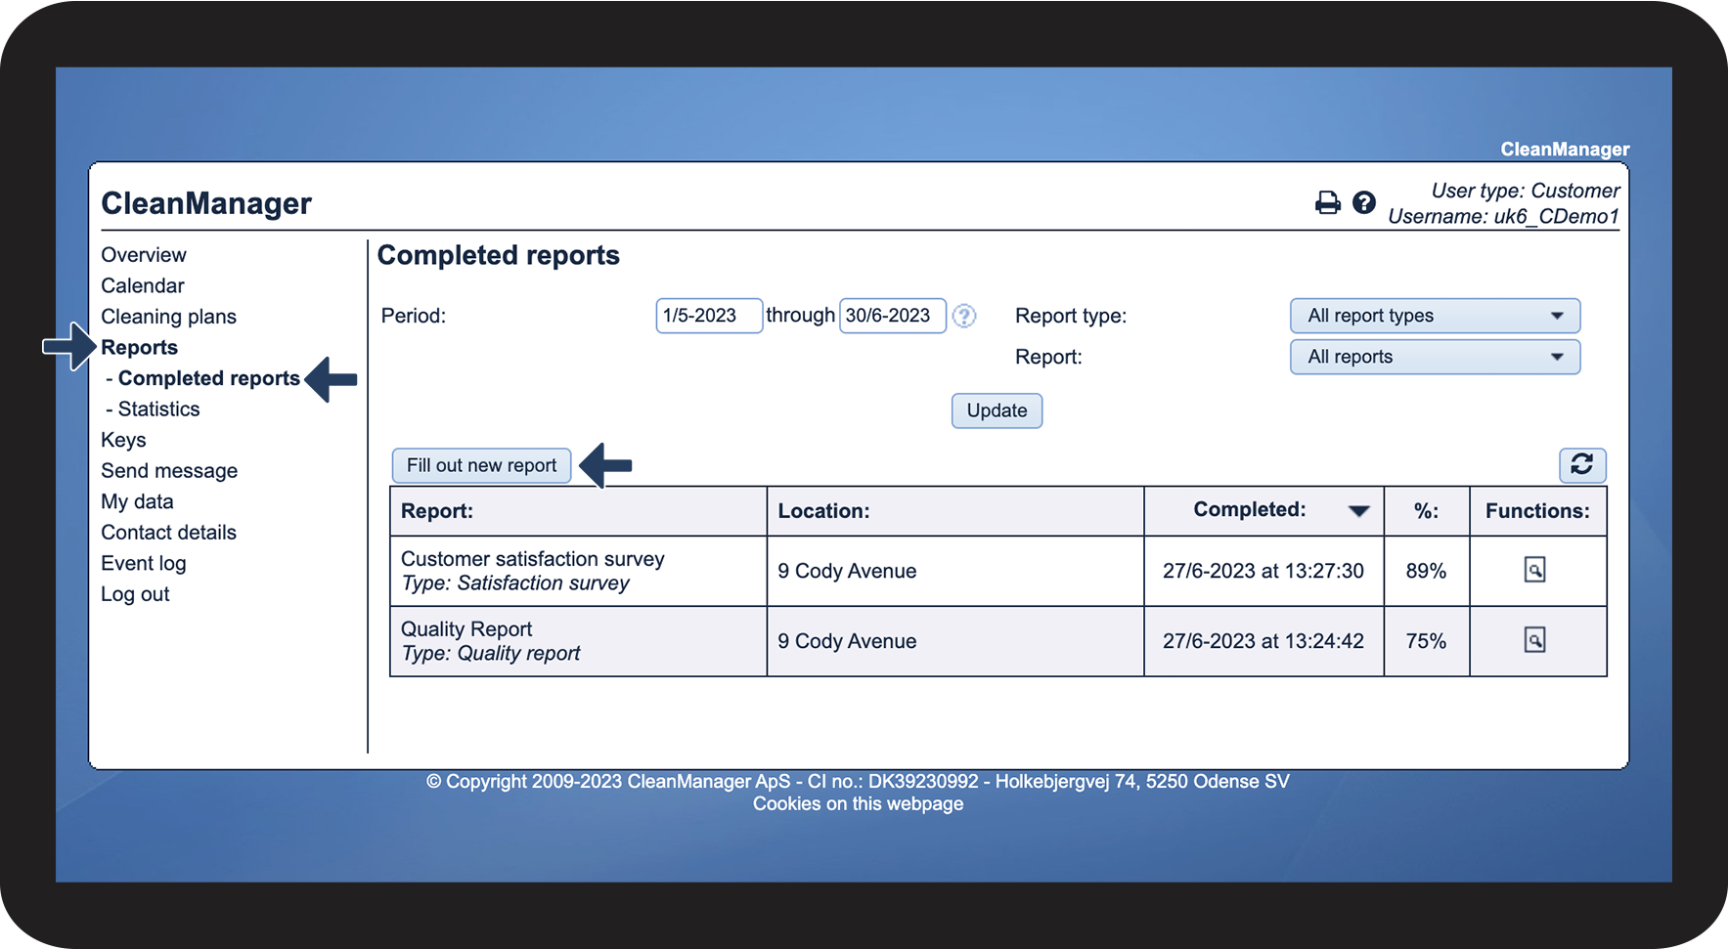
Task: Refresh the completed reports list
Action: pos(1582,465)
